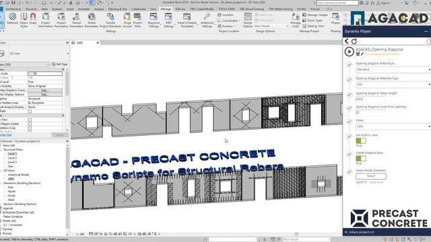Image resolution: width=431 pixels, height=242 pixels.
Task: Open Phases tool
Action: click(x=335, y=19)
